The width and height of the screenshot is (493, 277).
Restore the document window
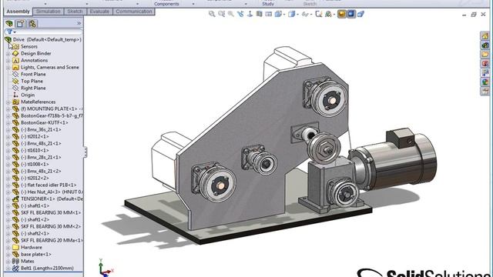pos(474,15)
